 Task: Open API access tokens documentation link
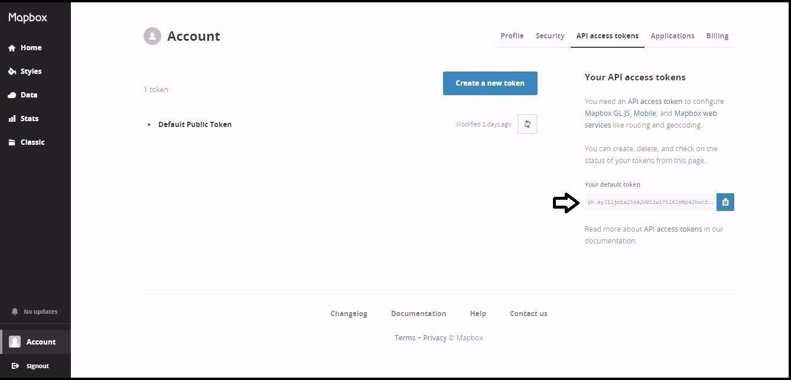(673, 229)
